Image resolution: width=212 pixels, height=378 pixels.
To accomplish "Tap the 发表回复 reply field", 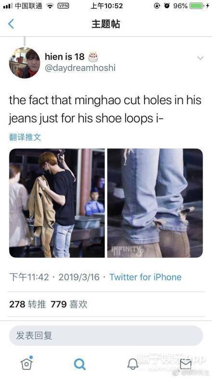I will coord(106,336).
